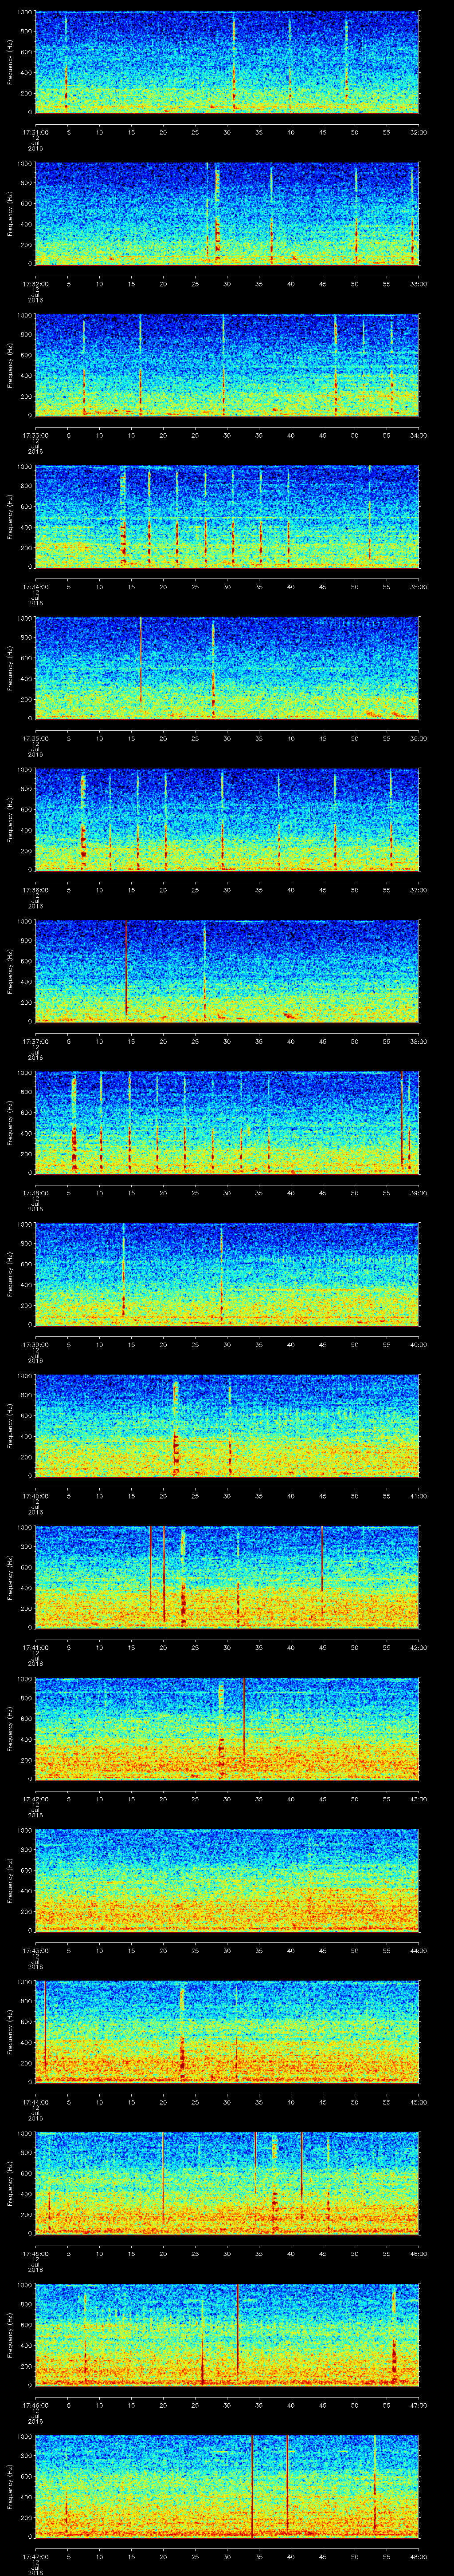This screenshot has width=454, height=2576.
Task: Click the 47:00 end time label
Action: click(x=418, y=2404)
